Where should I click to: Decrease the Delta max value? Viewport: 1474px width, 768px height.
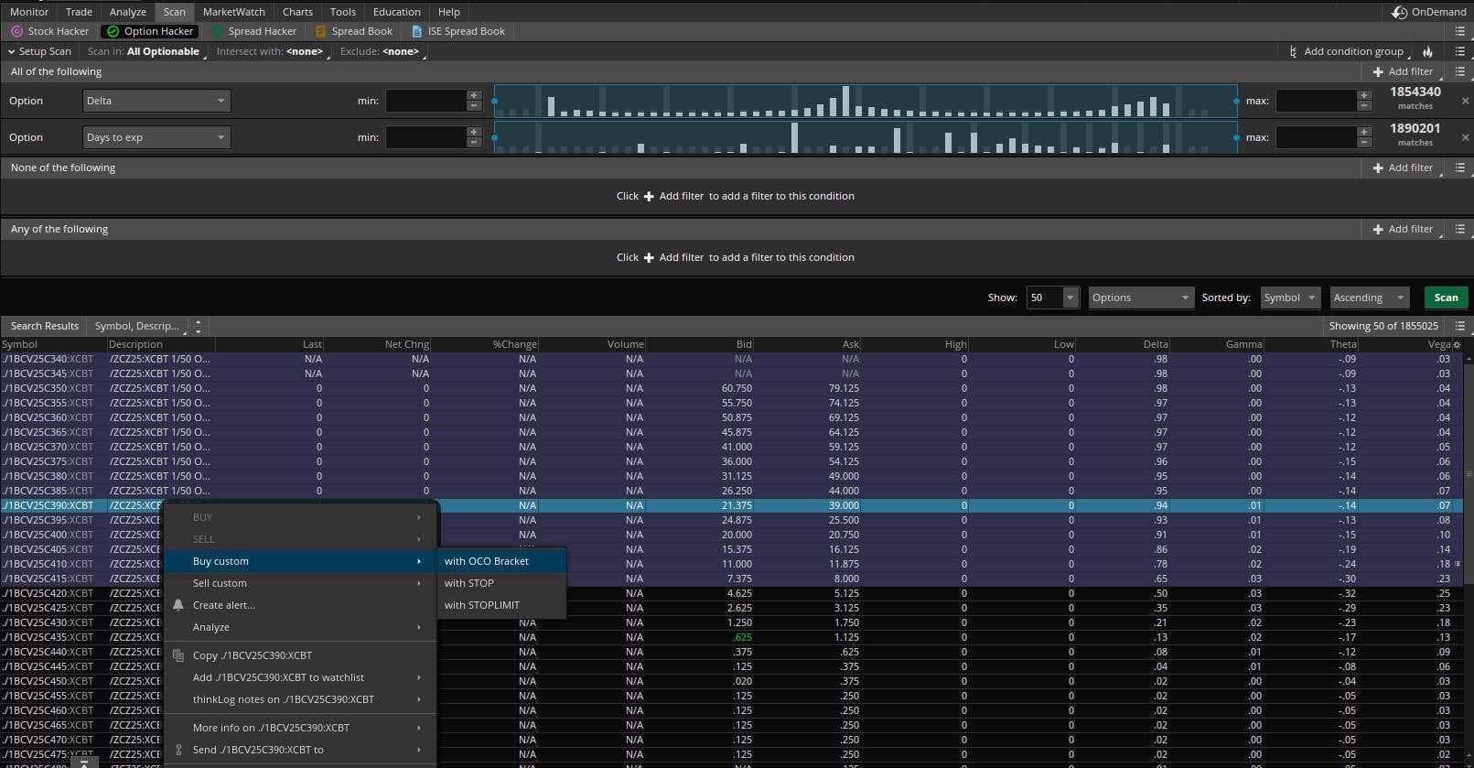coord(1364,106)
